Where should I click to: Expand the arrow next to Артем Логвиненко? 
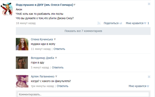tap(56, 76)
